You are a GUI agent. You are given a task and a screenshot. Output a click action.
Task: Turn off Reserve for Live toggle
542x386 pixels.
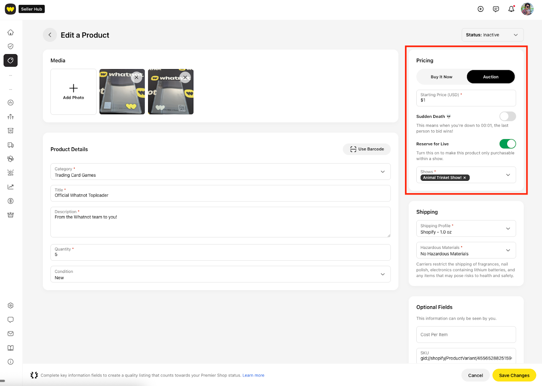pos(507,144)
